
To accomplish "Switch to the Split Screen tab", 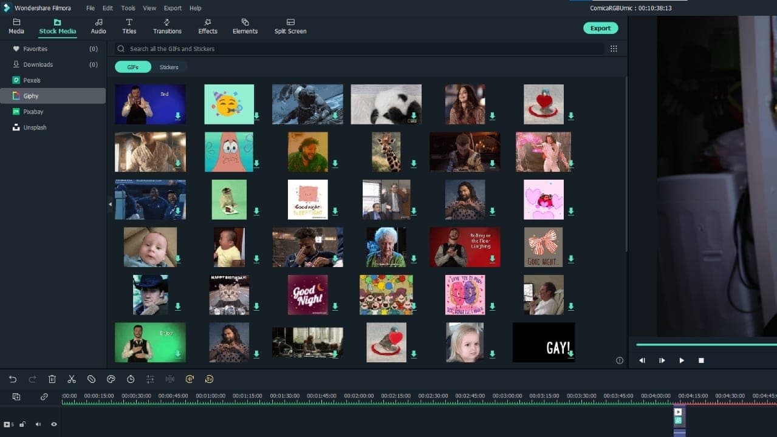I will 290,27.
